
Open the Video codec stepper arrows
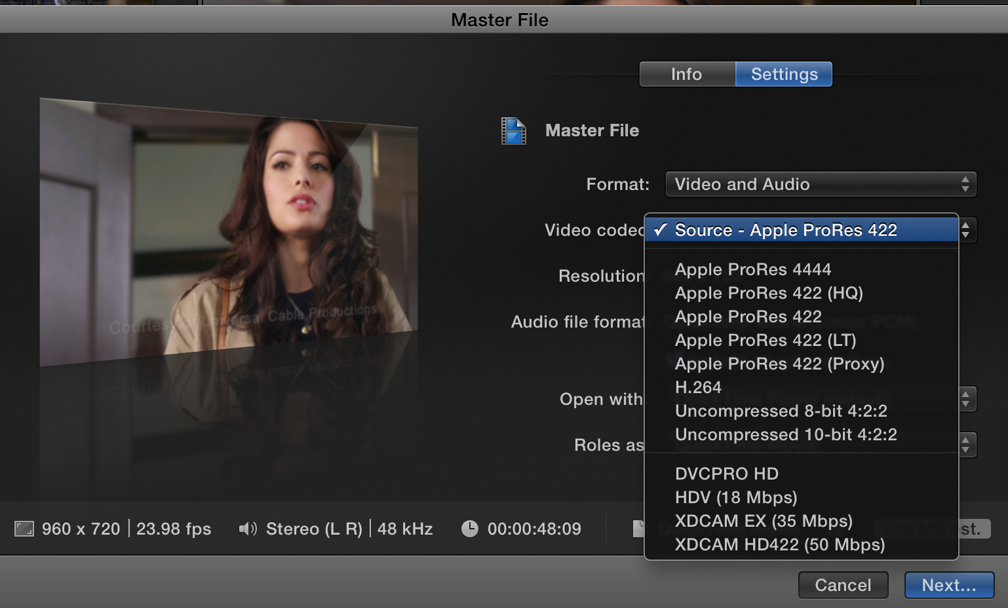pyautogui.click(x=966, y=230)
